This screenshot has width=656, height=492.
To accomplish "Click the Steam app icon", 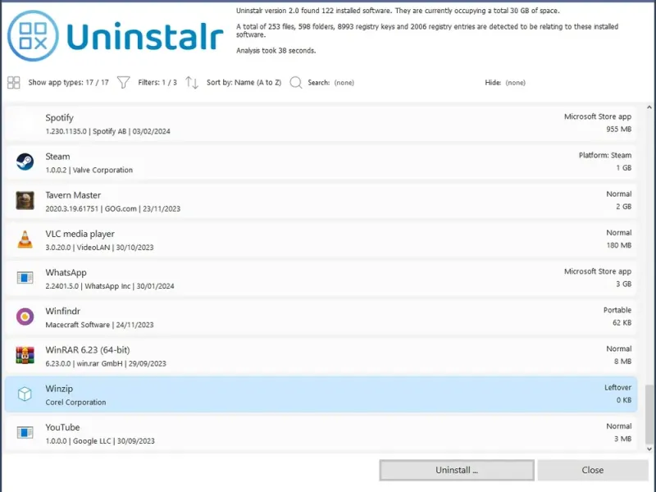I will 25,162.
